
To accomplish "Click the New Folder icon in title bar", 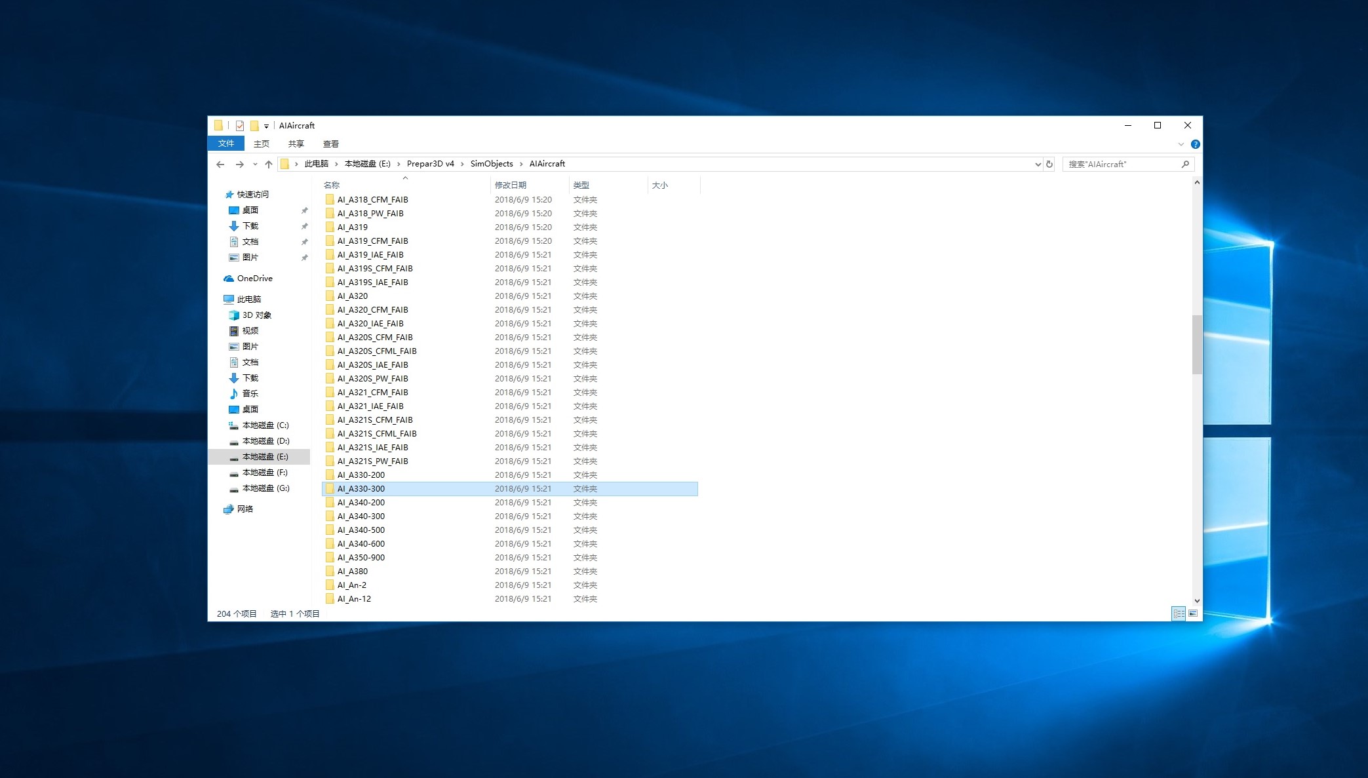I will click(254, 126).
